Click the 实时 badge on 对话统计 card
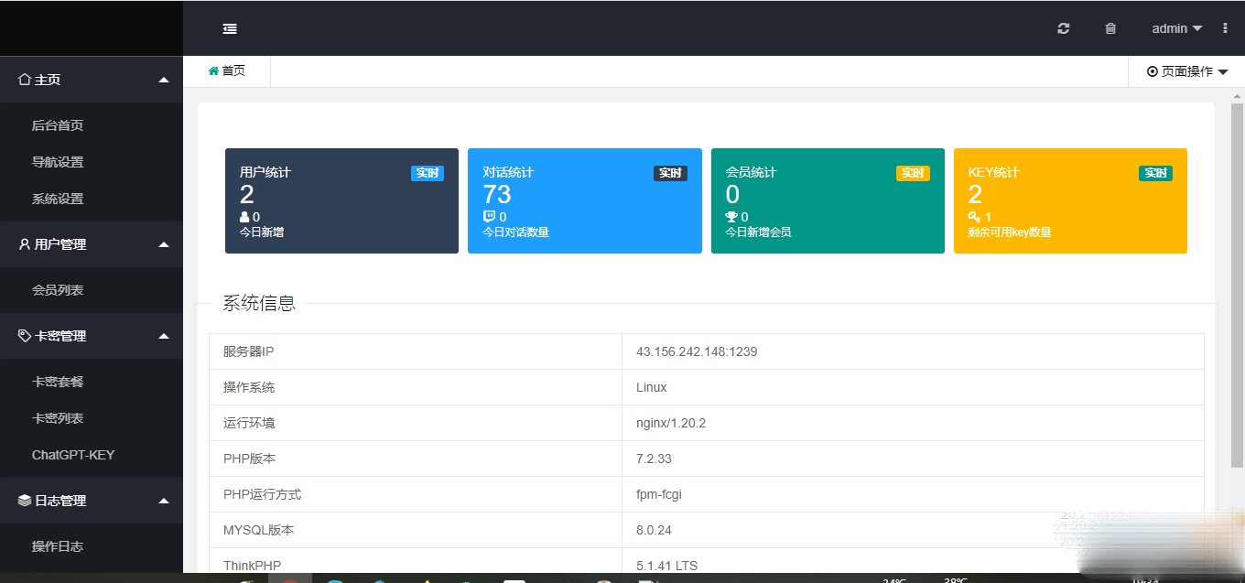The height and width of the screenshot is (583, 1245). pos(670,173)
